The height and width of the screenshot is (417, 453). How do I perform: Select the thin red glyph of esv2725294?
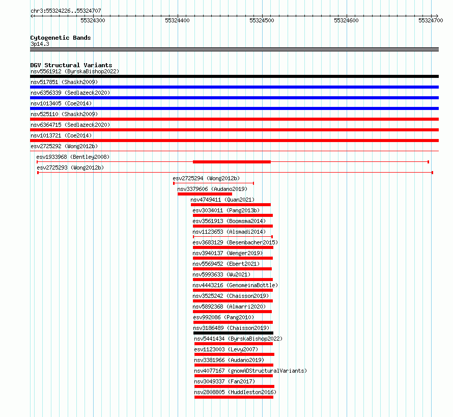tap(213, 183)
